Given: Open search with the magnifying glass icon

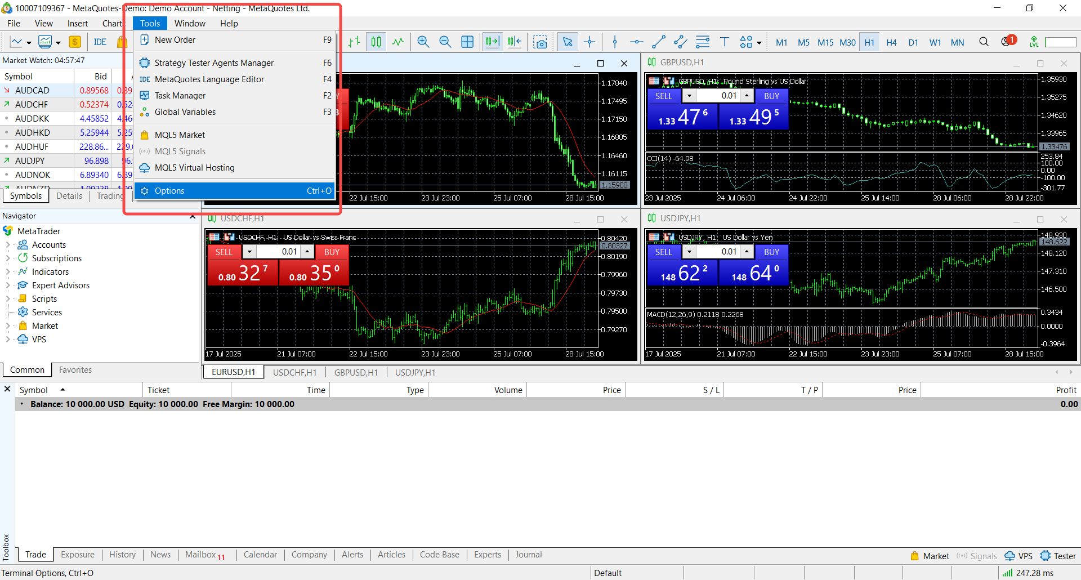Looking at the screenshot, I should coord(984,42).
